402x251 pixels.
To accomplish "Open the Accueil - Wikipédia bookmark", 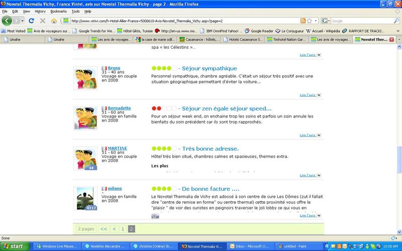I will click(x=323, y=31).
